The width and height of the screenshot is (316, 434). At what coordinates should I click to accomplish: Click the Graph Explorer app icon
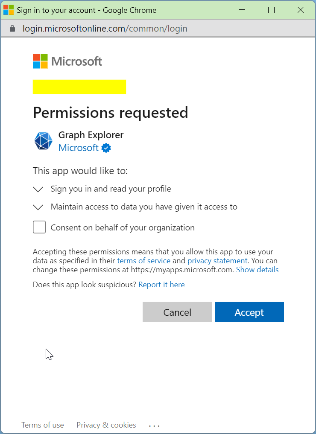point(43,141)
